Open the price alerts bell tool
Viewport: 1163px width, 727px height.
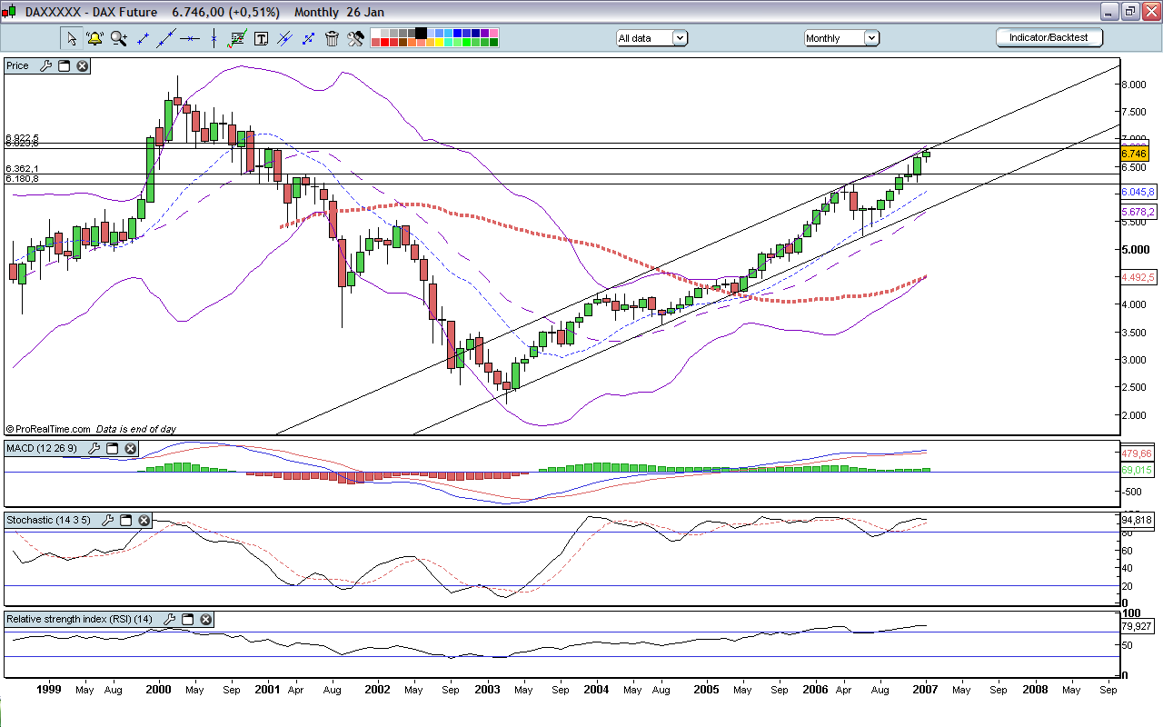(94, 38)
